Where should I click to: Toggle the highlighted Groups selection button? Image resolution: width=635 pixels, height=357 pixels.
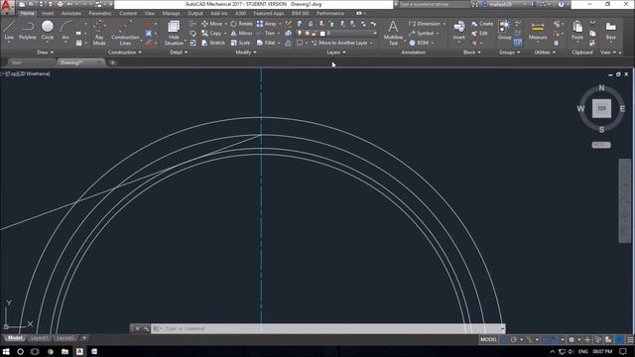pyautogui.click(x=518, y=43)
